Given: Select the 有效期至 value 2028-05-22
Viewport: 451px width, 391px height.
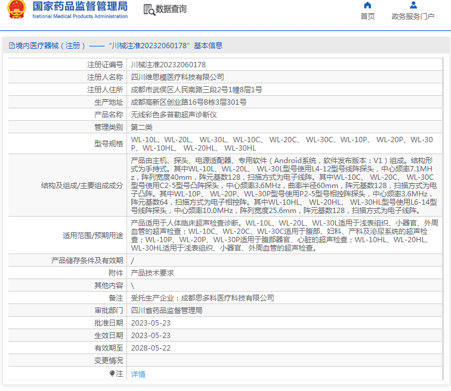Looking at the screenshot, I should click(151, 348).
